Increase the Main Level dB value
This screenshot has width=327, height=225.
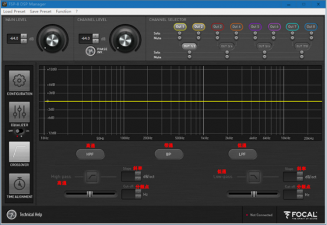[x=24, y=36]
